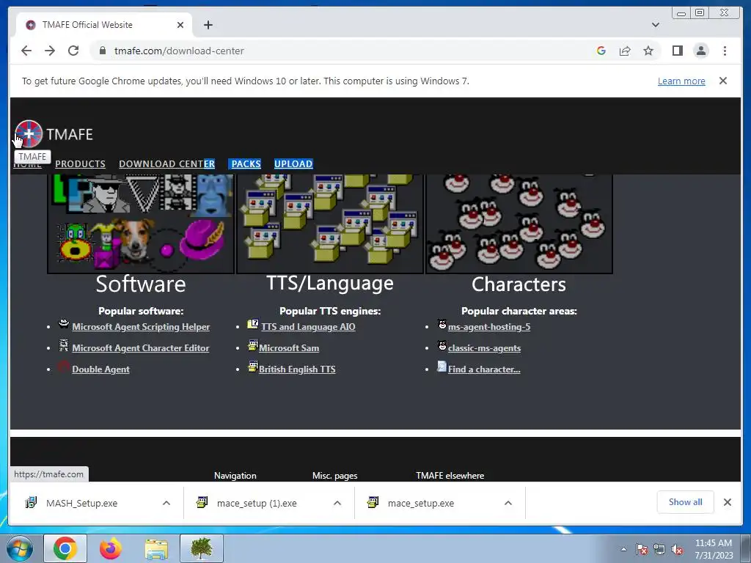The image size is (751, 563).
Task: Click the Software category image
Action: (141, 224)
